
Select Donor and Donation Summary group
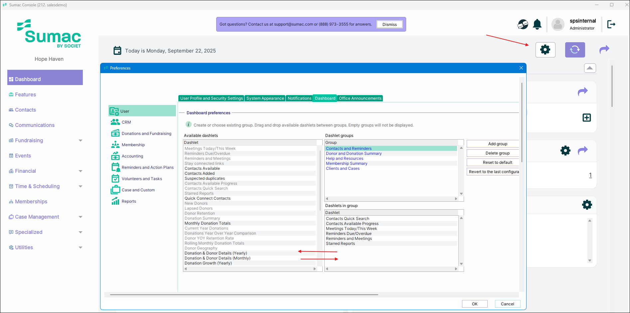click(x=354, y=154)
